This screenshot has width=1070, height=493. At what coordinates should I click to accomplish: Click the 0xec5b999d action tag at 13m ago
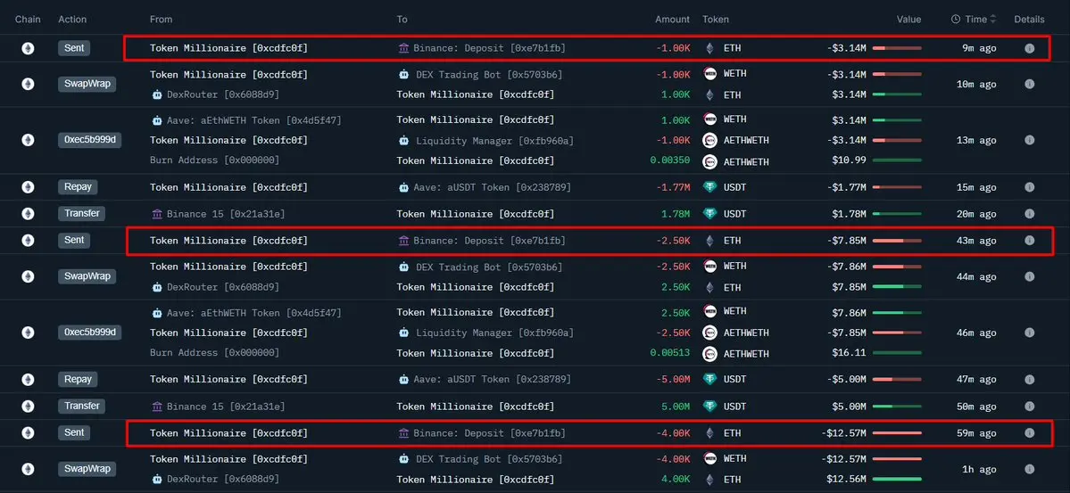(89, 141)
